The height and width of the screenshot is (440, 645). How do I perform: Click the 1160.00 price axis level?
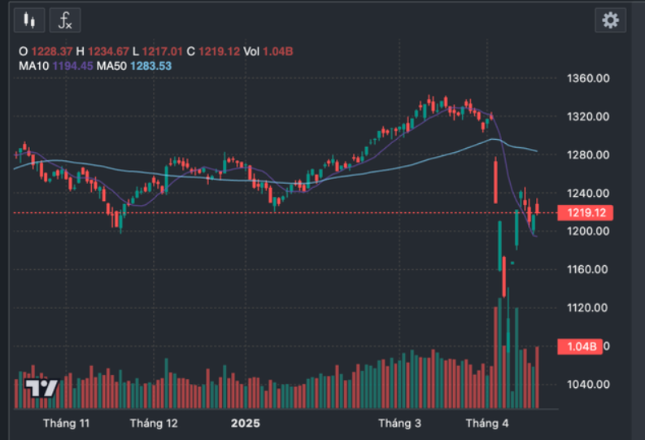tap(590, 269)
